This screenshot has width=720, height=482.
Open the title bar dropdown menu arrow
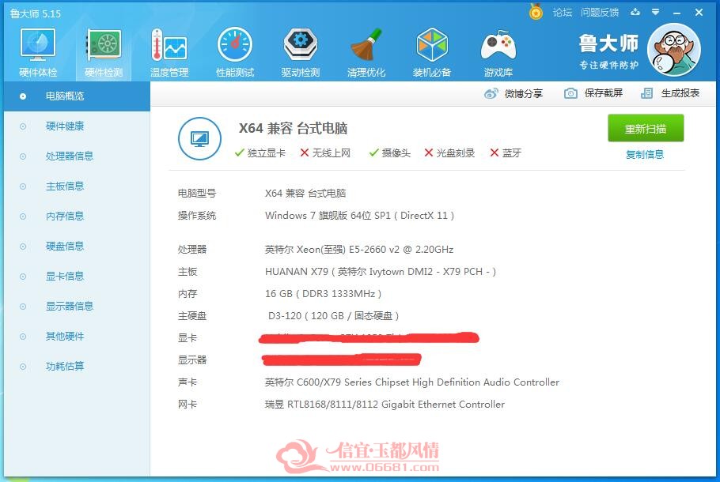[656, 12]
